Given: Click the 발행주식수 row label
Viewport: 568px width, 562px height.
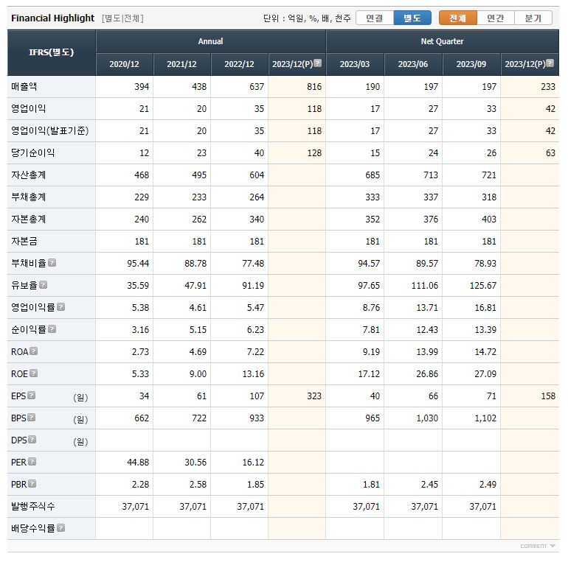Looking at the screenshot, I should 33,506.
